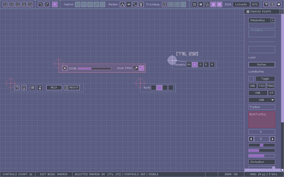The image size is (284, 177).
Task: Open help window with question mark icon
Action: 266,4
